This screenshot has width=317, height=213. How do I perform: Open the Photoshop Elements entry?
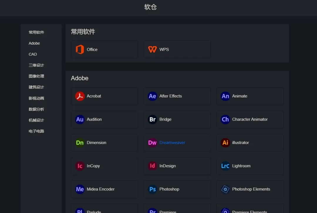point(251,189)
